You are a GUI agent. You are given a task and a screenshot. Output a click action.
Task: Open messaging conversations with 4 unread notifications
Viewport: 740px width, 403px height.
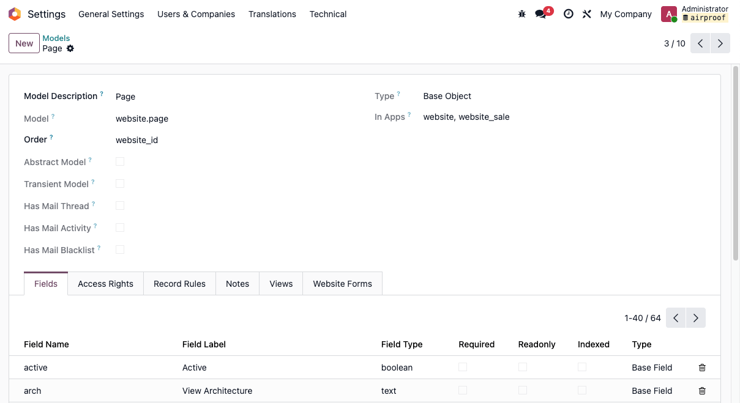541,13
